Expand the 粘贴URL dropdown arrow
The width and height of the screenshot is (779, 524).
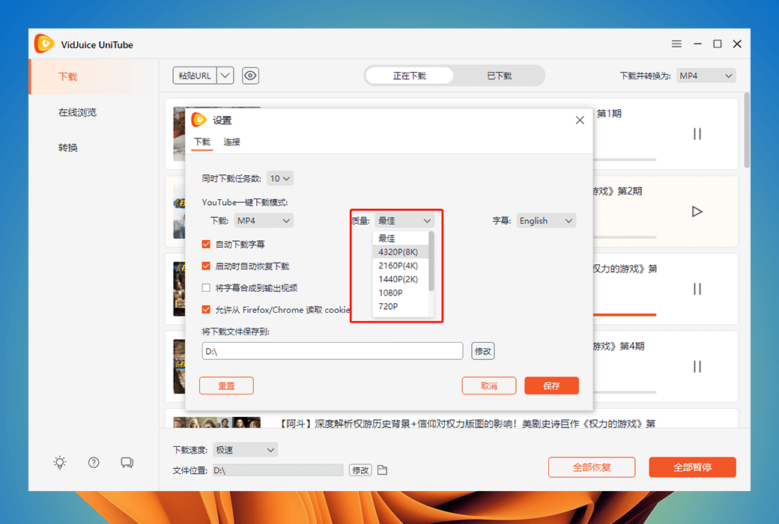click(x=225, y=76)
